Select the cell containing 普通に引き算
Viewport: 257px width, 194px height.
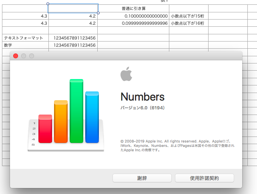point(133,8)
